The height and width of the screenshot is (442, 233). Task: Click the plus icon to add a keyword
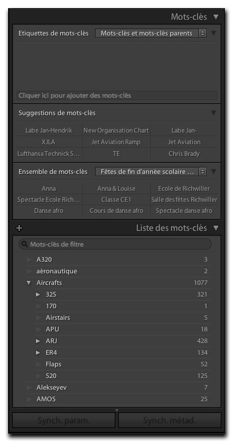point(19,228)
